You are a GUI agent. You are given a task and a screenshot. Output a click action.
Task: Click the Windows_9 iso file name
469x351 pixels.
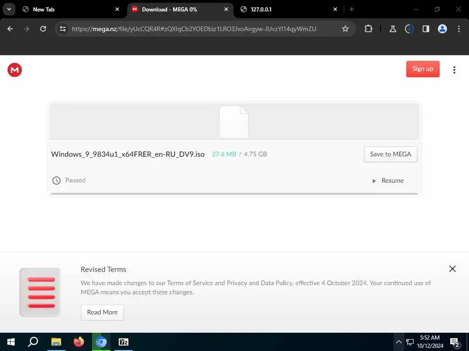click(128, 154)
